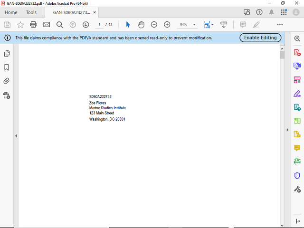Screen dimensions: 304x228
Task: Open the Tools tab
Action: click(x=31, y=12)
